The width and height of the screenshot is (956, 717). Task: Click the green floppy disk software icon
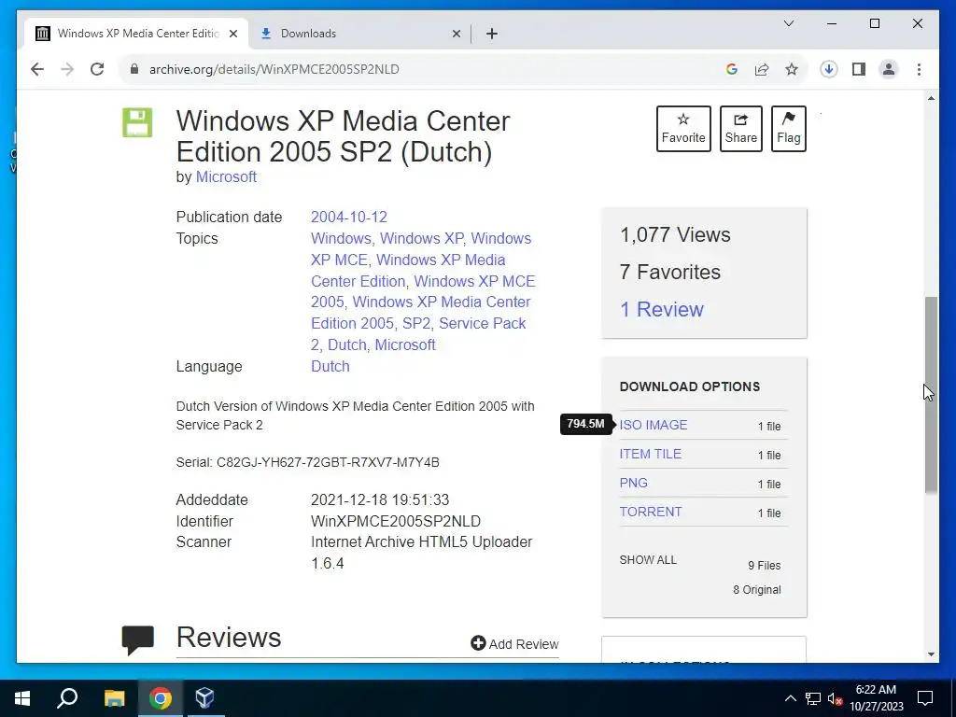click(x=137, y=122)
